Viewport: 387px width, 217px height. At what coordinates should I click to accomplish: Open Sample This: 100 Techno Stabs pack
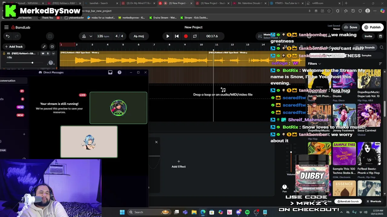coord(344,161)
